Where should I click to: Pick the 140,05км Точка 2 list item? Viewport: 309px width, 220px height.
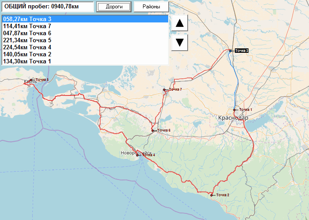pyautogui.click(x=85, y=55)
